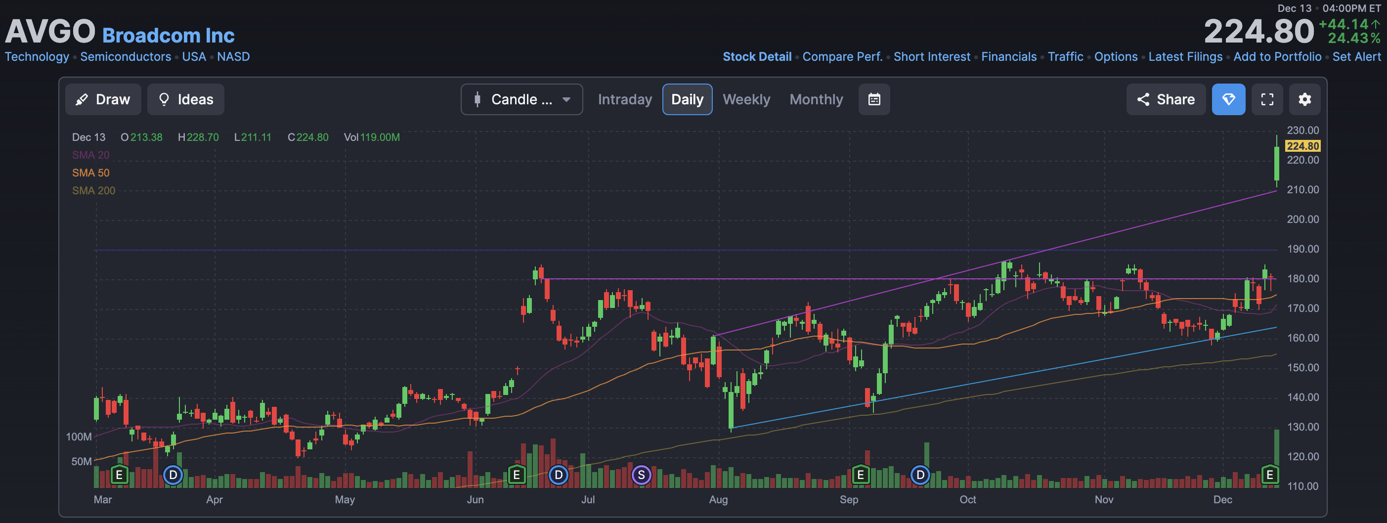Screen dimensions: 1387x523
Task: Switch to Intraday timeframe
Action: (x=625, y=99)
